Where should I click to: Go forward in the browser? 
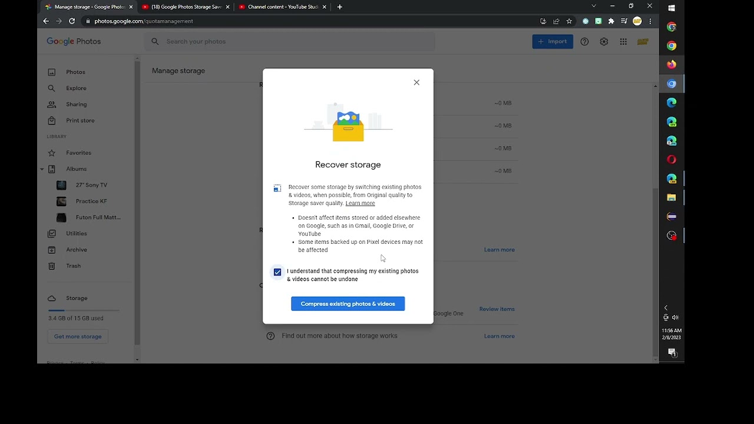click(x=59, y=21)
